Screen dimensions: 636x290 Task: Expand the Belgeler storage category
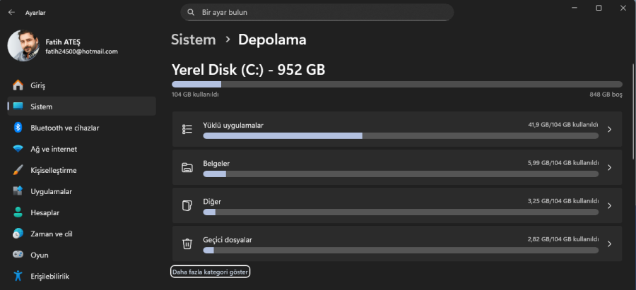point(608,168)
